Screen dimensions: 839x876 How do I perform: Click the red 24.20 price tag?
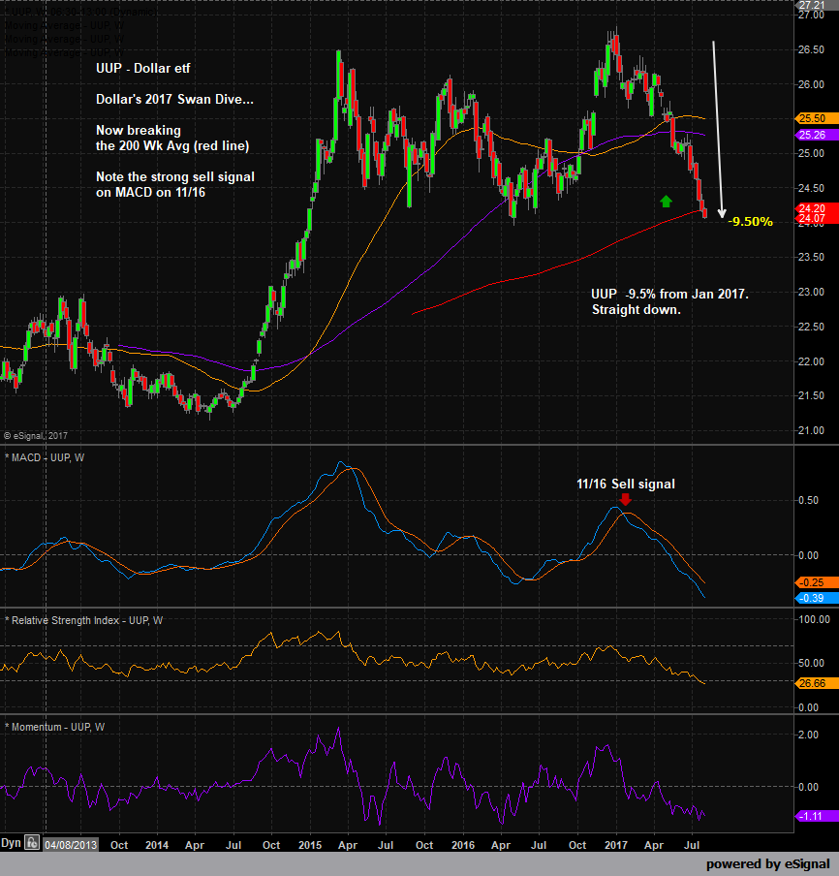(816, 208)
